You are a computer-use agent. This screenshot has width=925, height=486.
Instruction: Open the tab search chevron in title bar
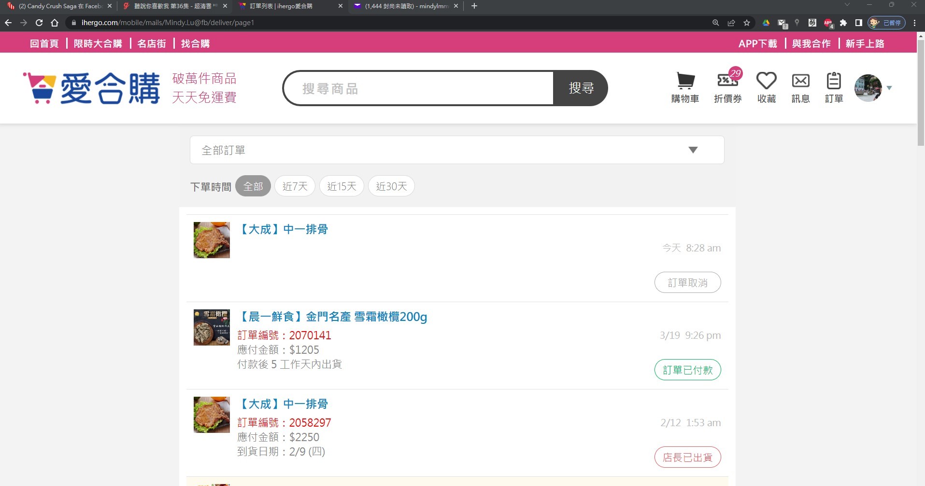coord(847,5)
